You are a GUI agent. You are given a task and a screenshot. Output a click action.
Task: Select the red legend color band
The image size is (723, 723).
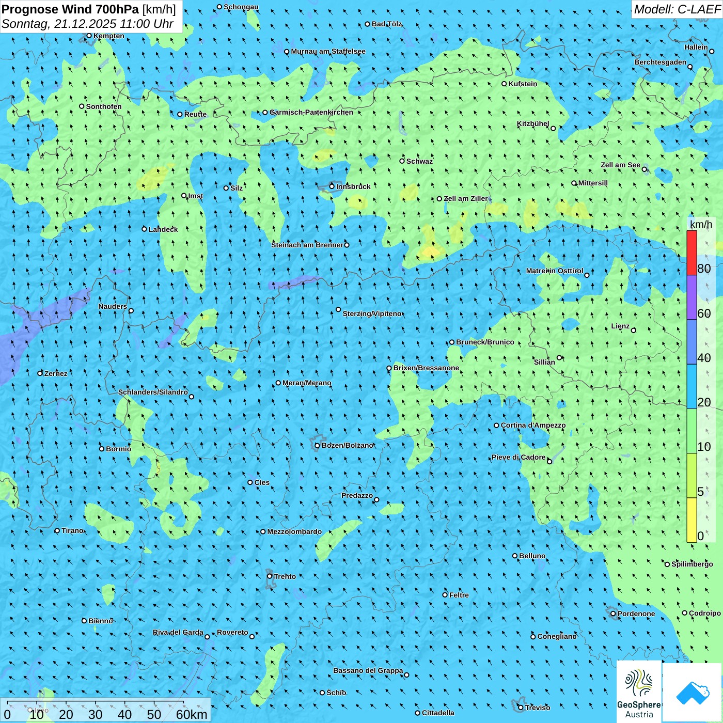coord(691,253)
